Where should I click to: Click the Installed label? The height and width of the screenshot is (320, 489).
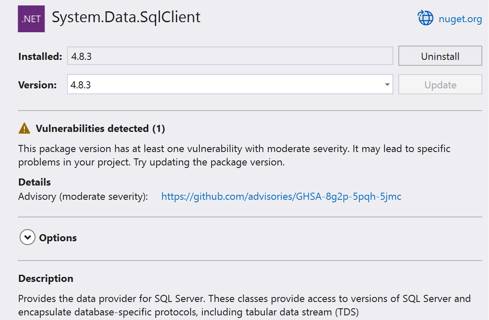40,57
